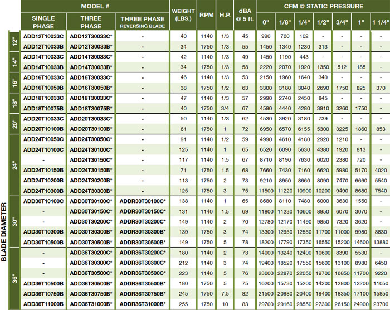Screen dimensions: 390x310
Task: Click the 1 1/4" static pressure header
Action: (x=381, y=22)
